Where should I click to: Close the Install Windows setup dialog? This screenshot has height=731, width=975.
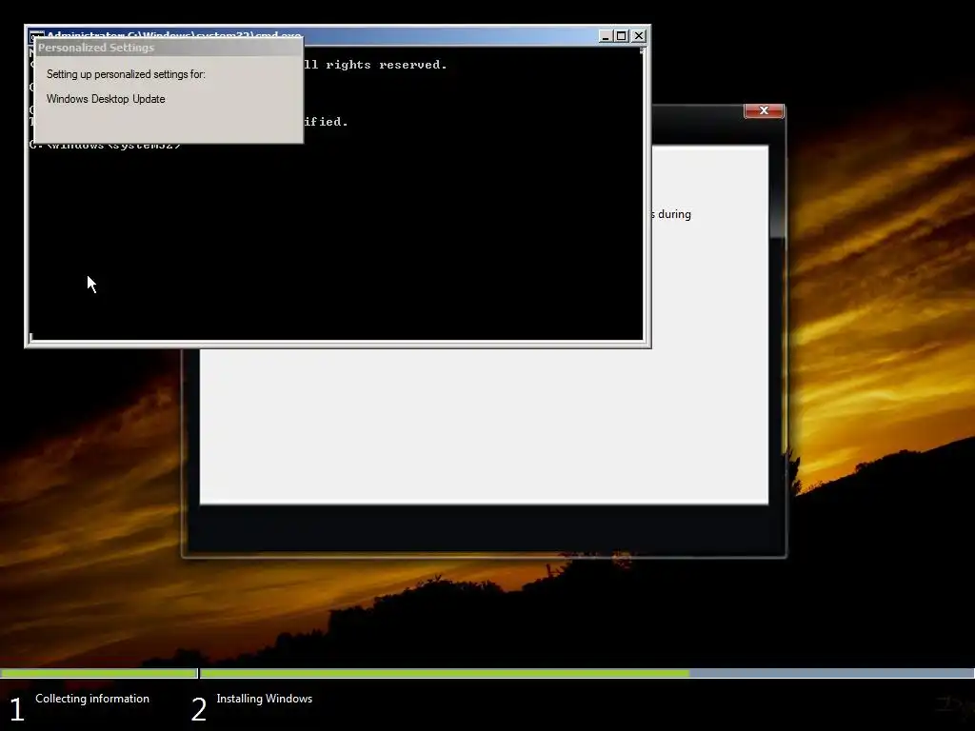tap(764, 110)
